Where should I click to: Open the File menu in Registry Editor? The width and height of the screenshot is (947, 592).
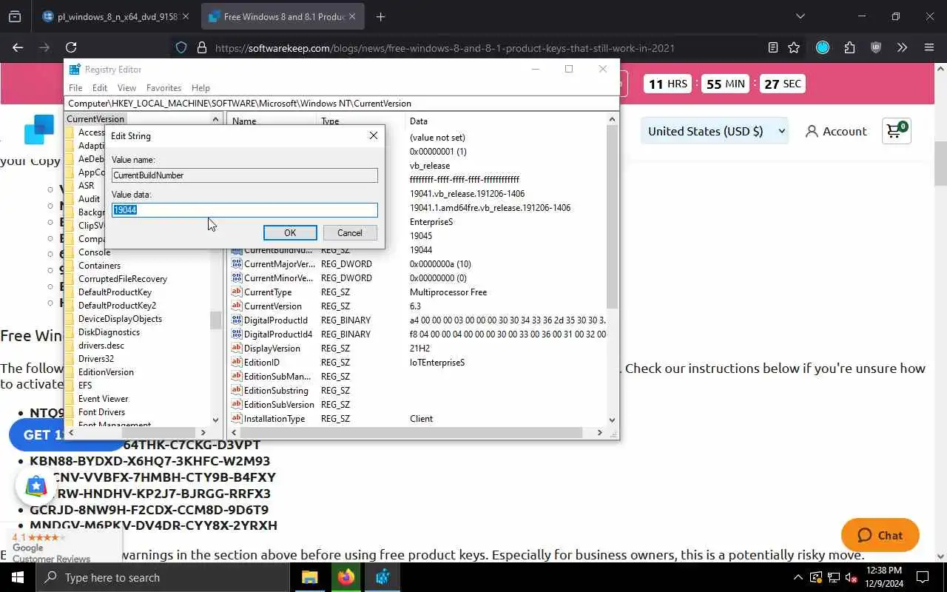coord(75,87)
